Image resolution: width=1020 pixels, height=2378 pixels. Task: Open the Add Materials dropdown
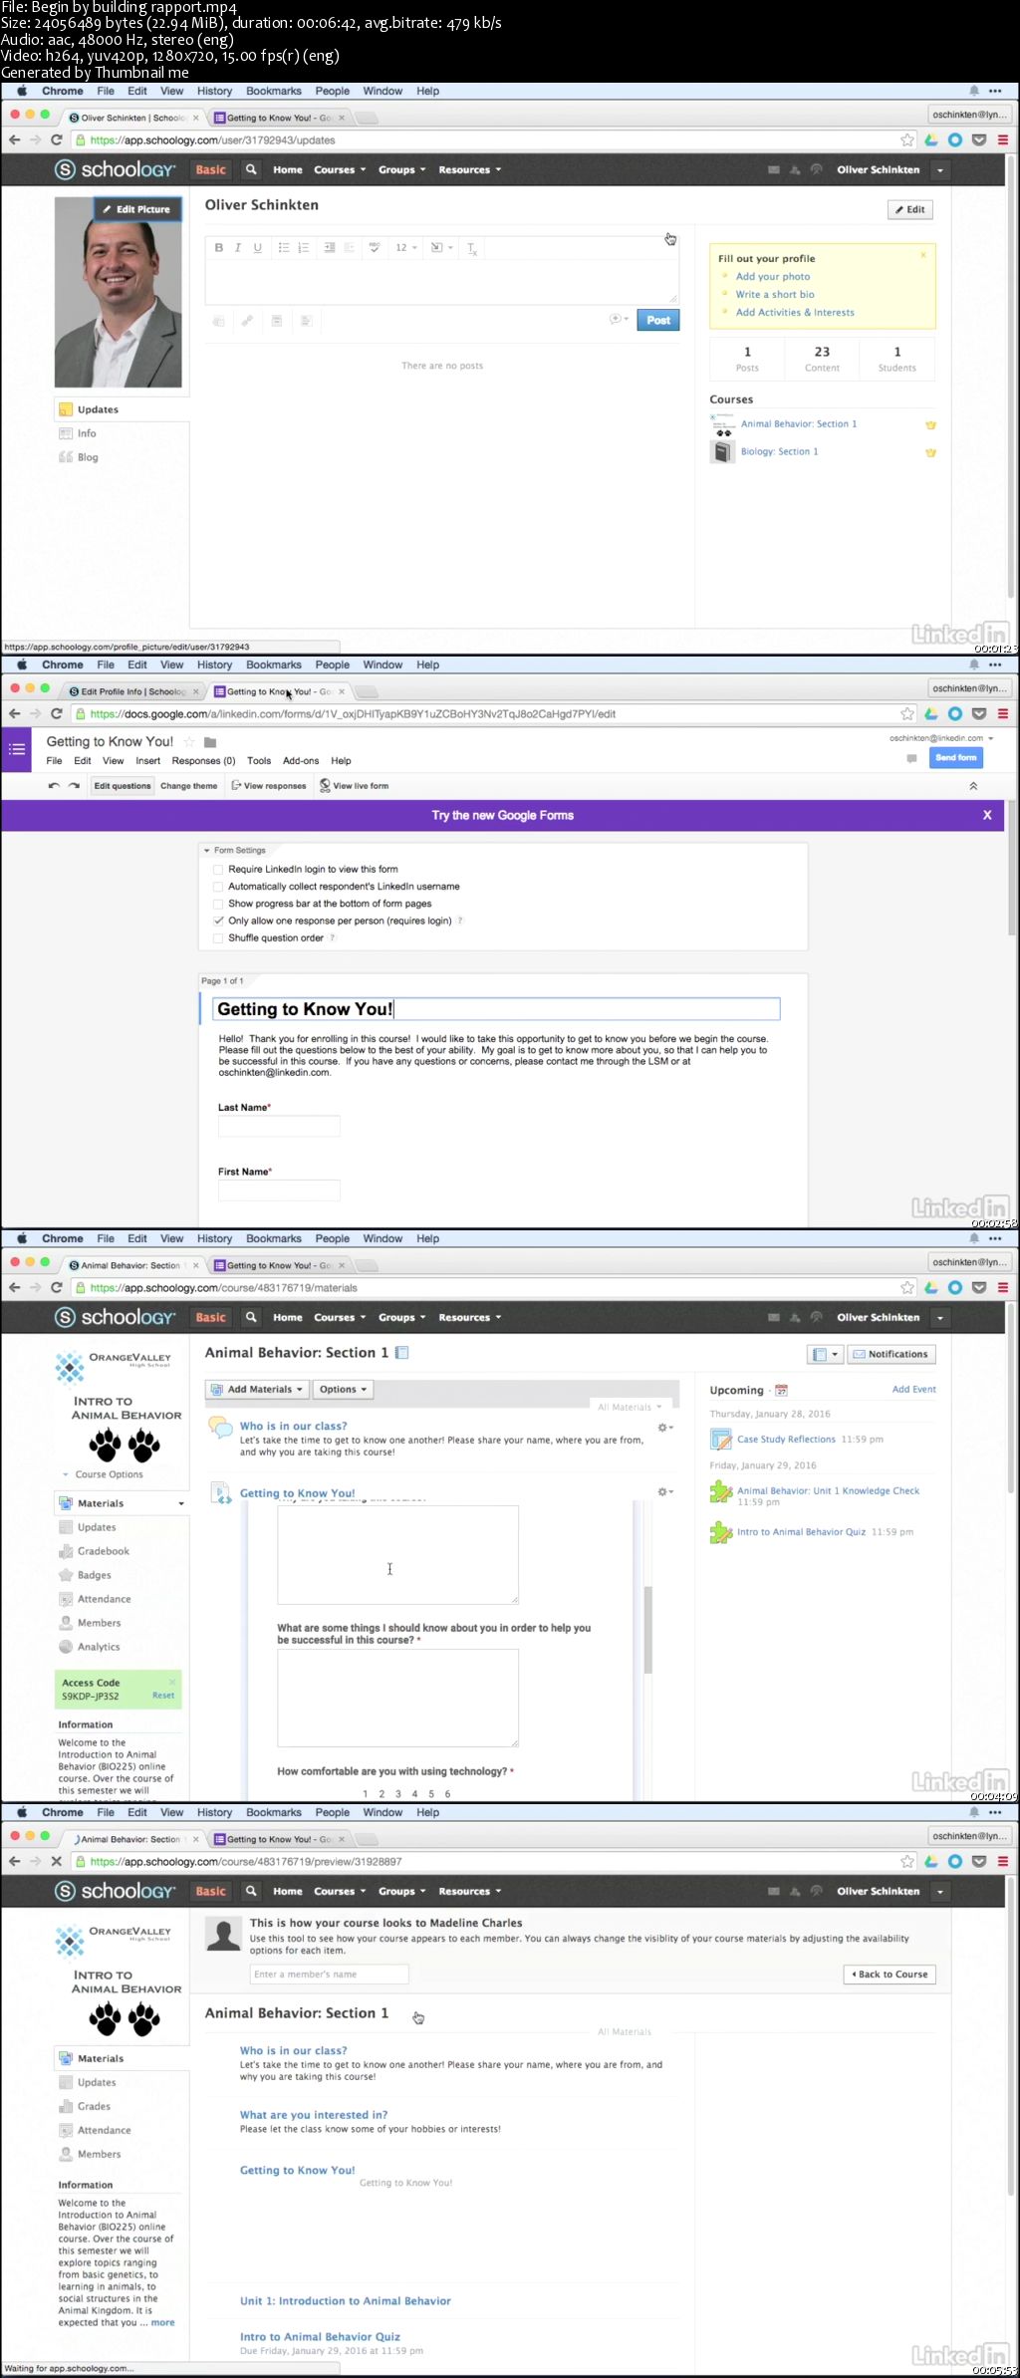tap(257, 1389)
